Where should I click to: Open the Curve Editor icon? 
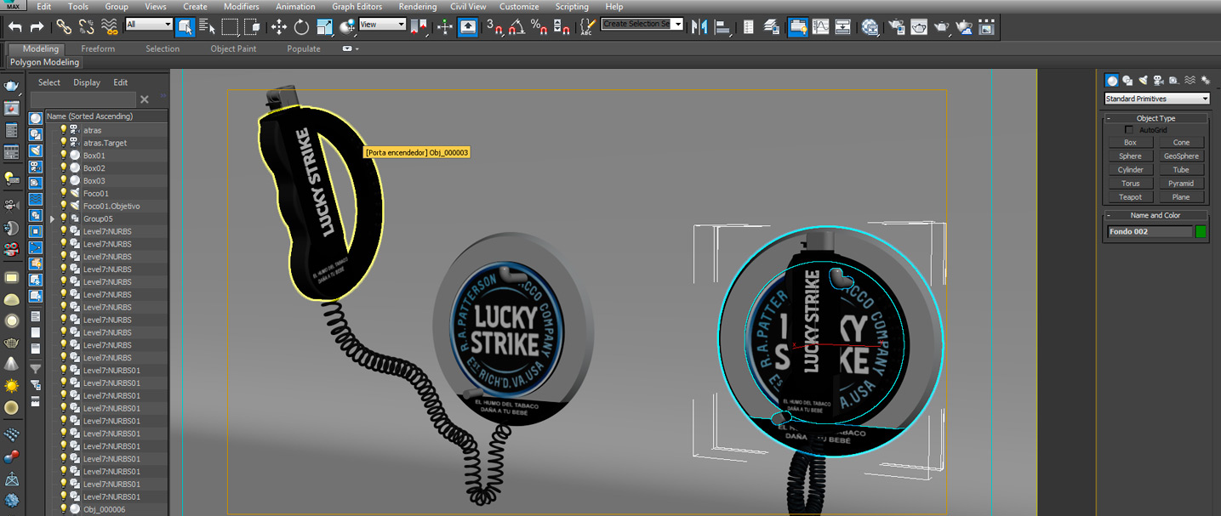[820, 27]
